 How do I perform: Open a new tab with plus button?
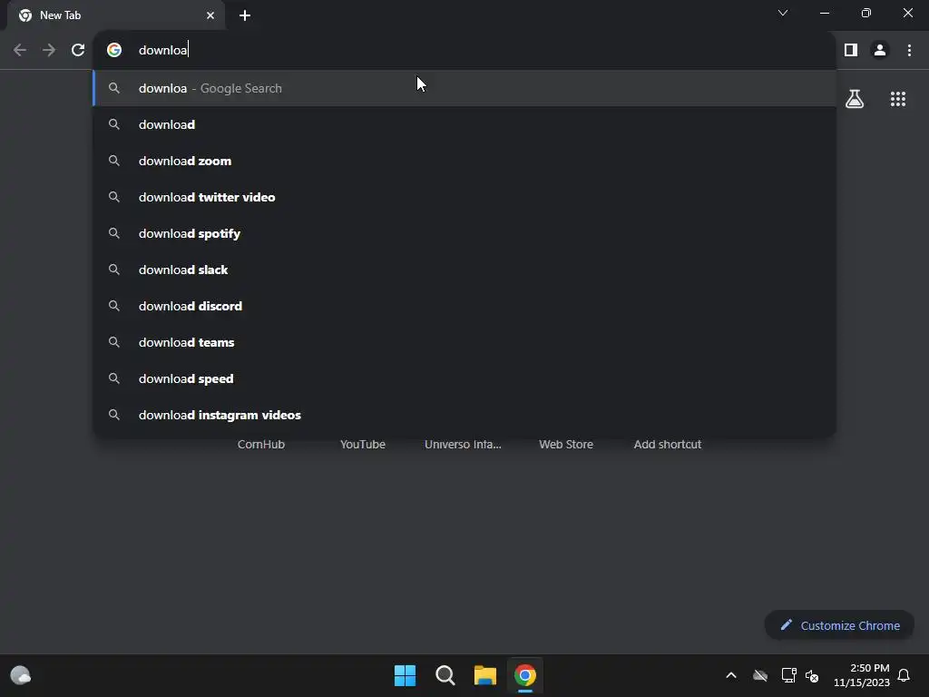(x=245, y=15)
